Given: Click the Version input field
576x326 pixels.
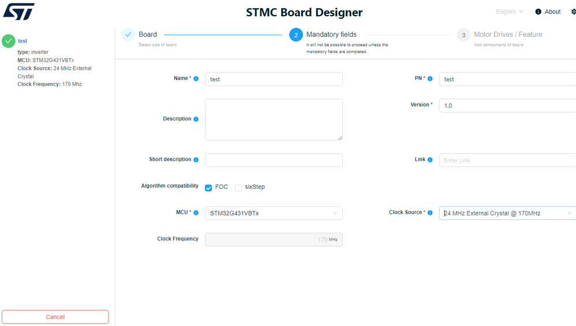Looking at the screenshot, I should [x=507, y=105].
